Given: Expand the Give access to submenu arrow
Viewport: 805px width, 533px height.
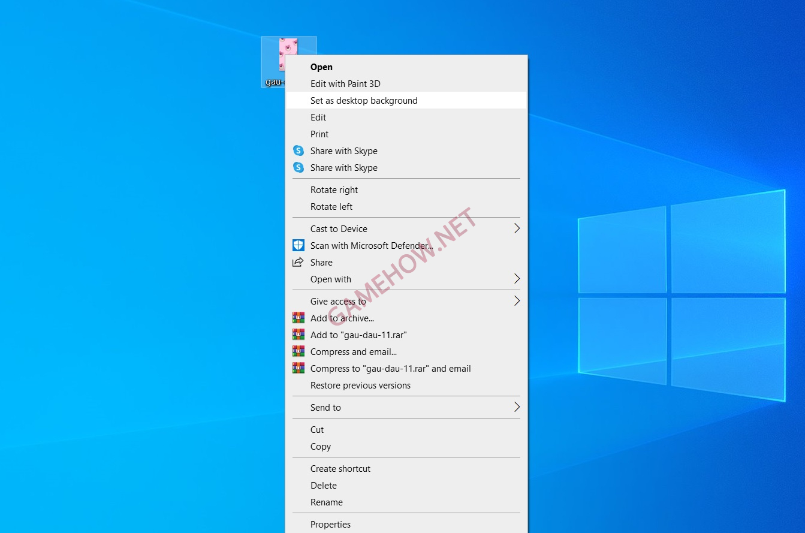Looking at the screenshot, I should [516, 301].
